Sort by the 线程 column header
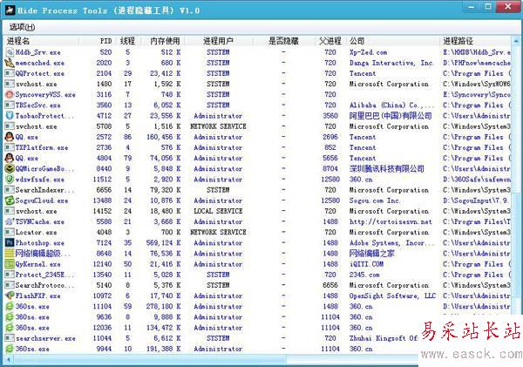This screenshot has width=523, height=367. (x=128, y=41)
